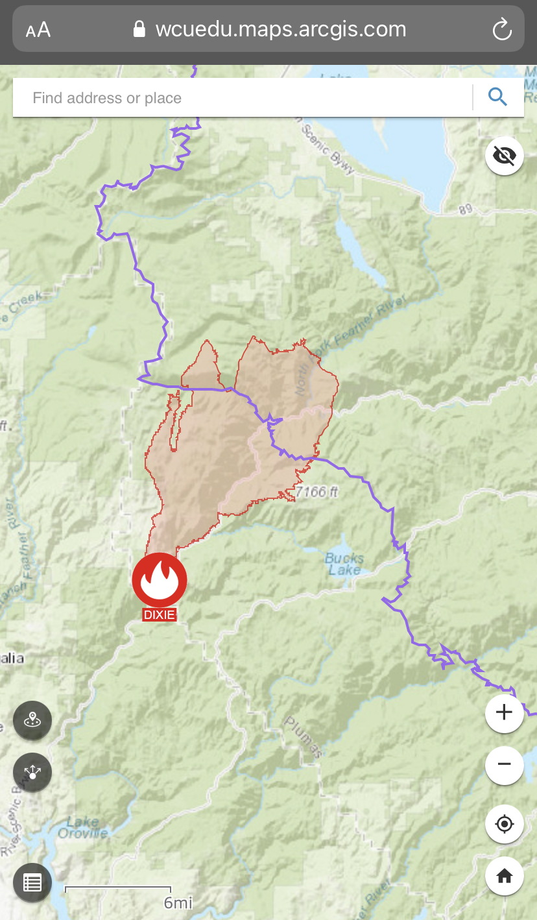Zoom out with the minus button
This screenshot has width=537, height=920.
(x=505, y=764)
